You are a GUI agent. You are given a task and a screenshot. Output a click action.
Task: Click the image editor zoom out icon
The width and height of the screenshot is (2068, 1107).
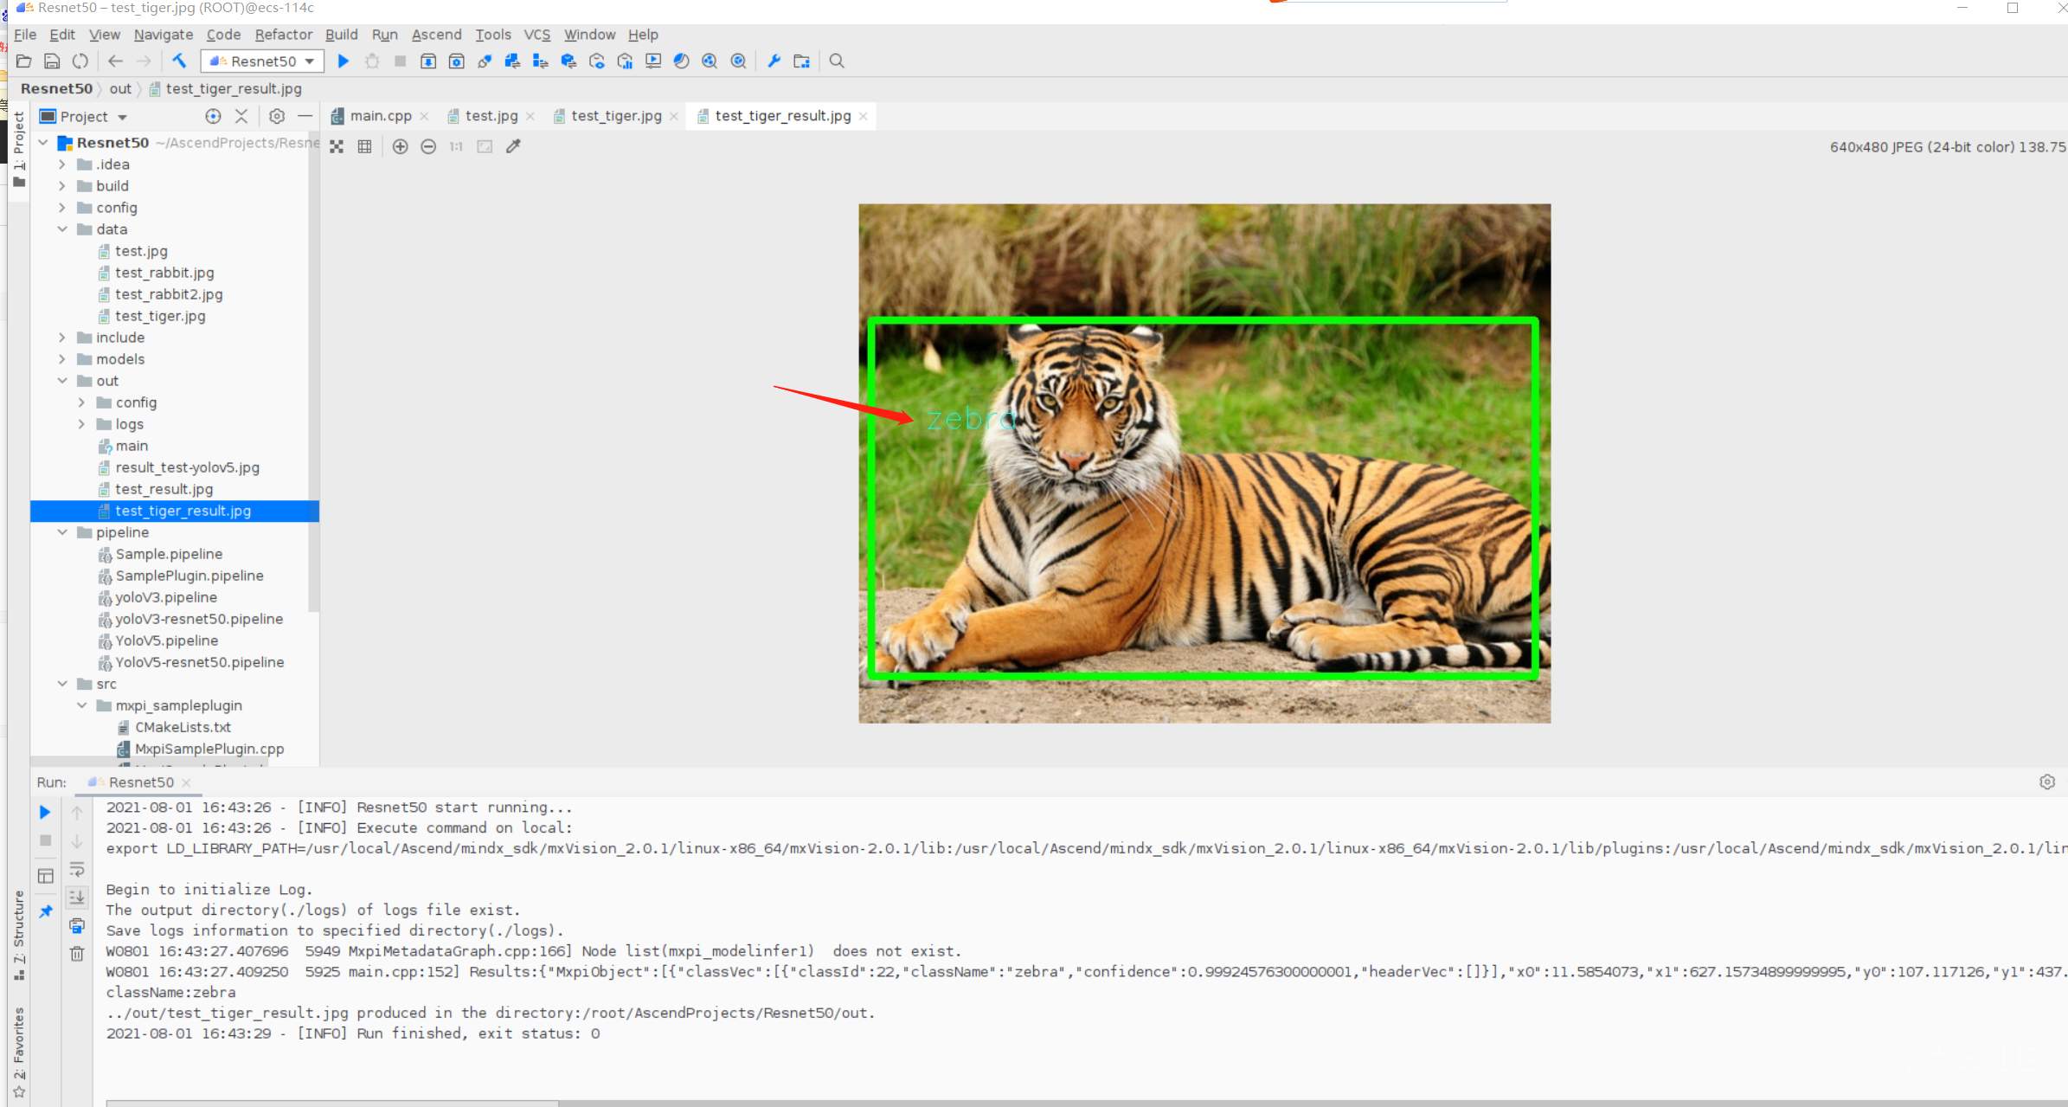[x=428, y=146]
